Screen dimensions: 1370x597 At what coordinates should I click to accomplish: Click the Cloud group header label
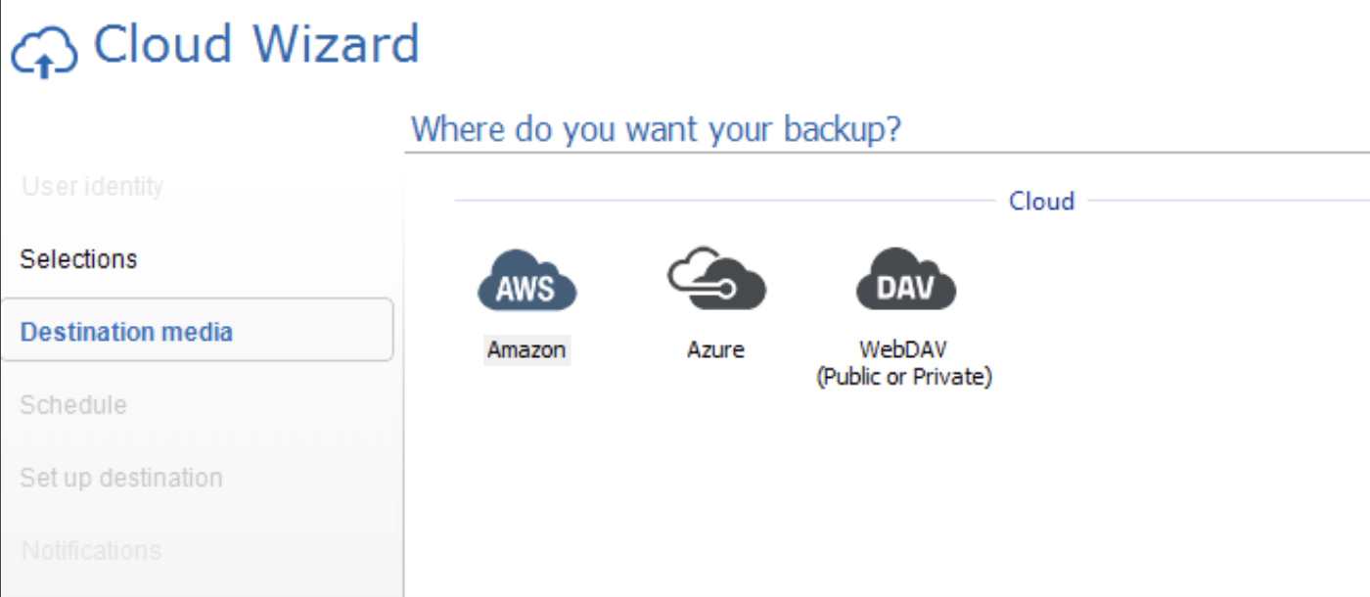pyautogui.click(x=1041, y=201)
